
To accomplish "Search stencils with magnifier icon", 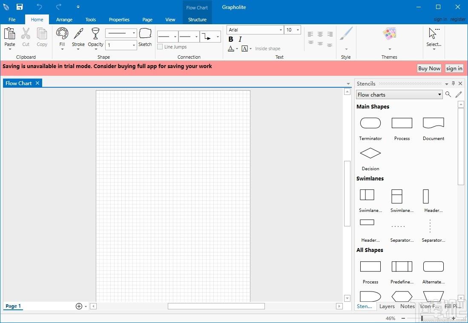I will (448, 94).
